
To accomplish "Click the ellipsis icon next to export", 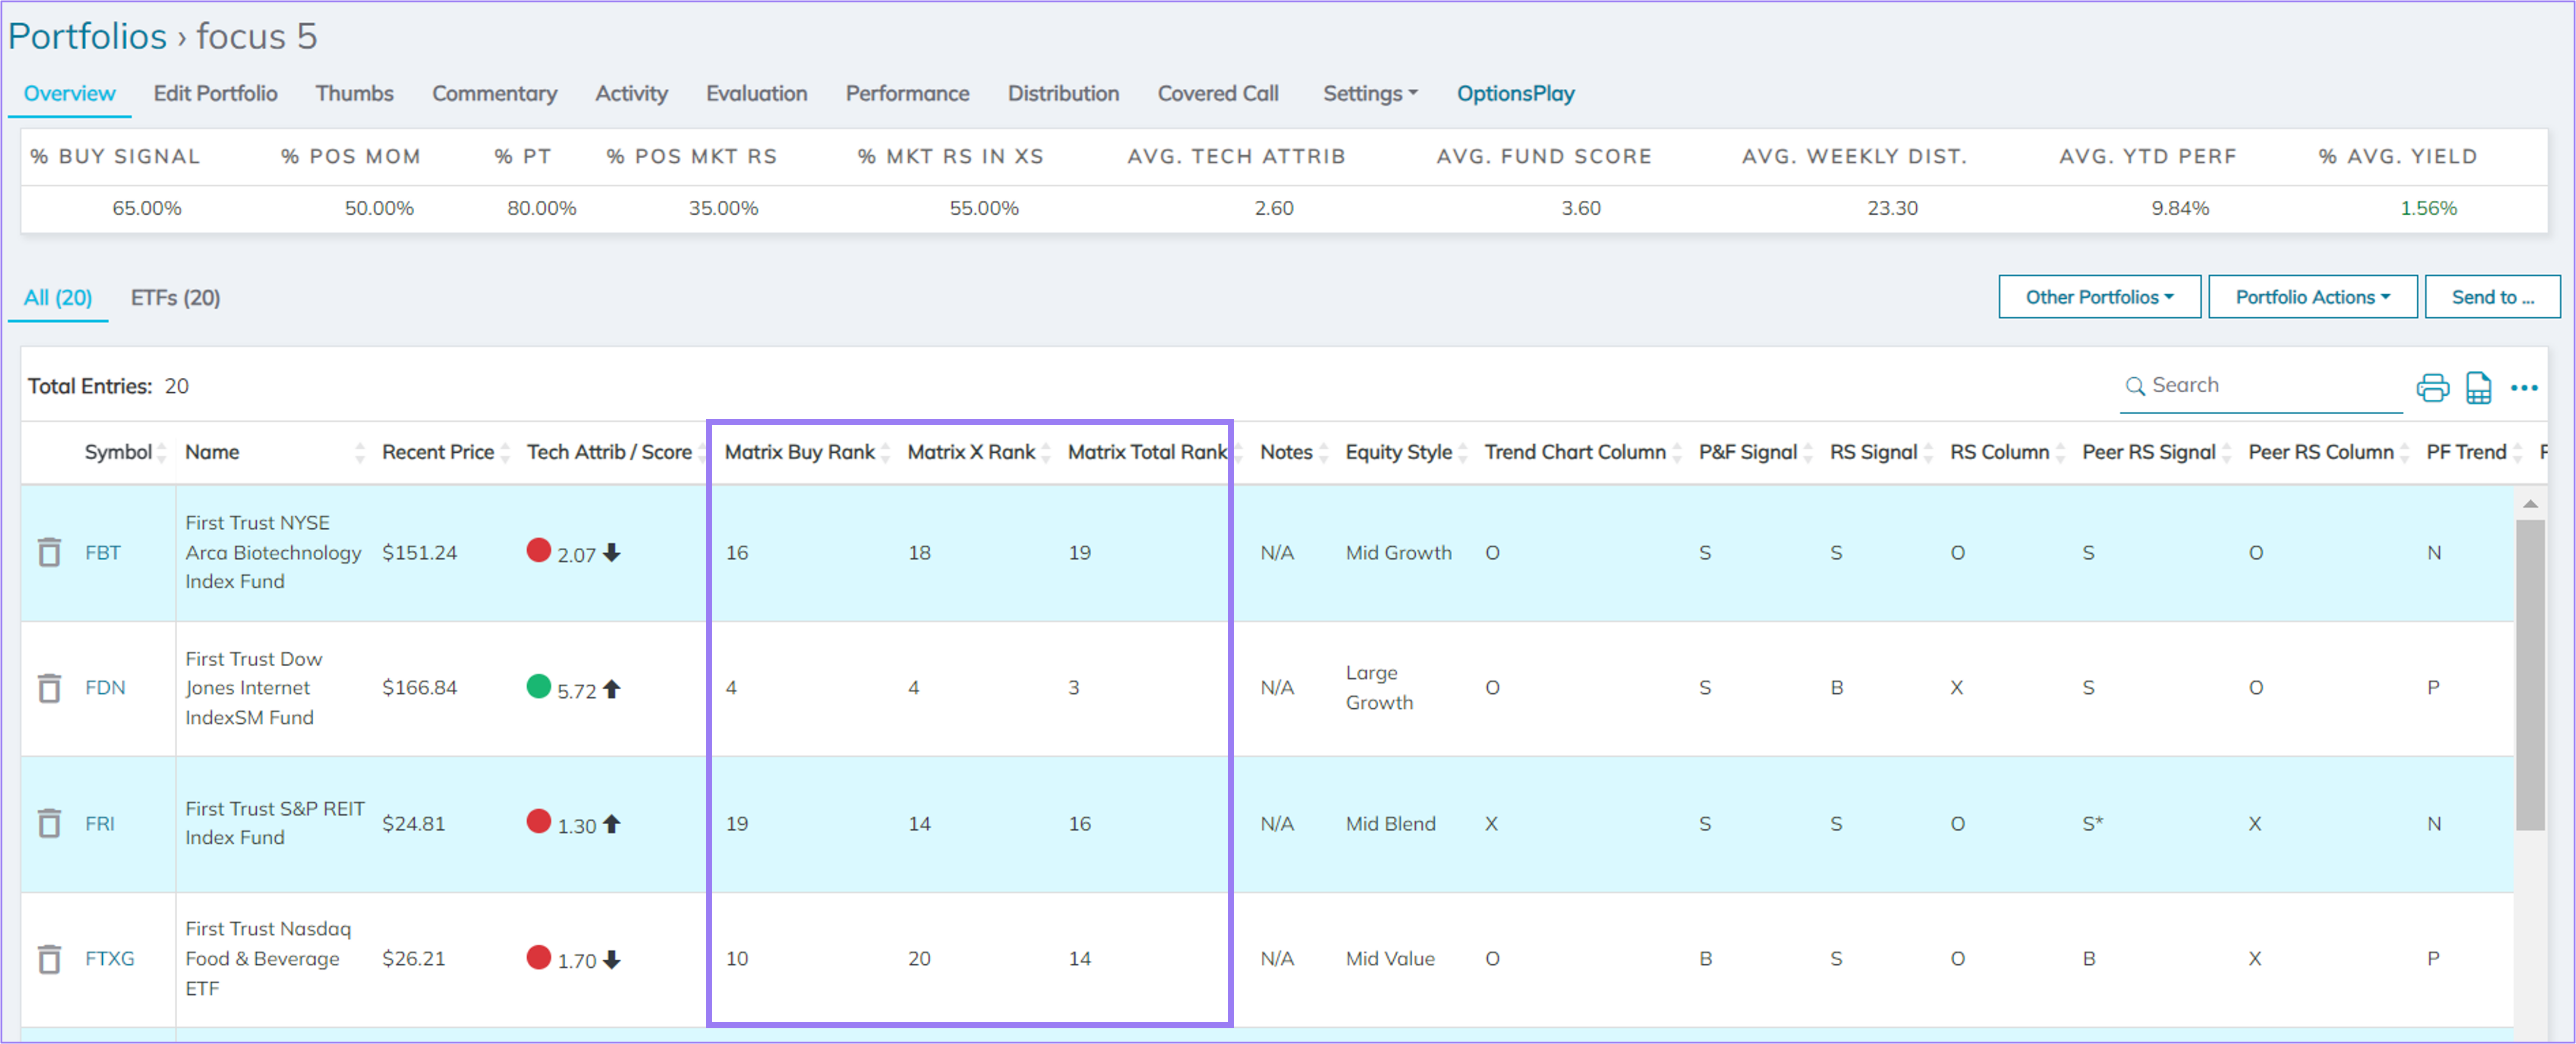I will click(2524, 388).
